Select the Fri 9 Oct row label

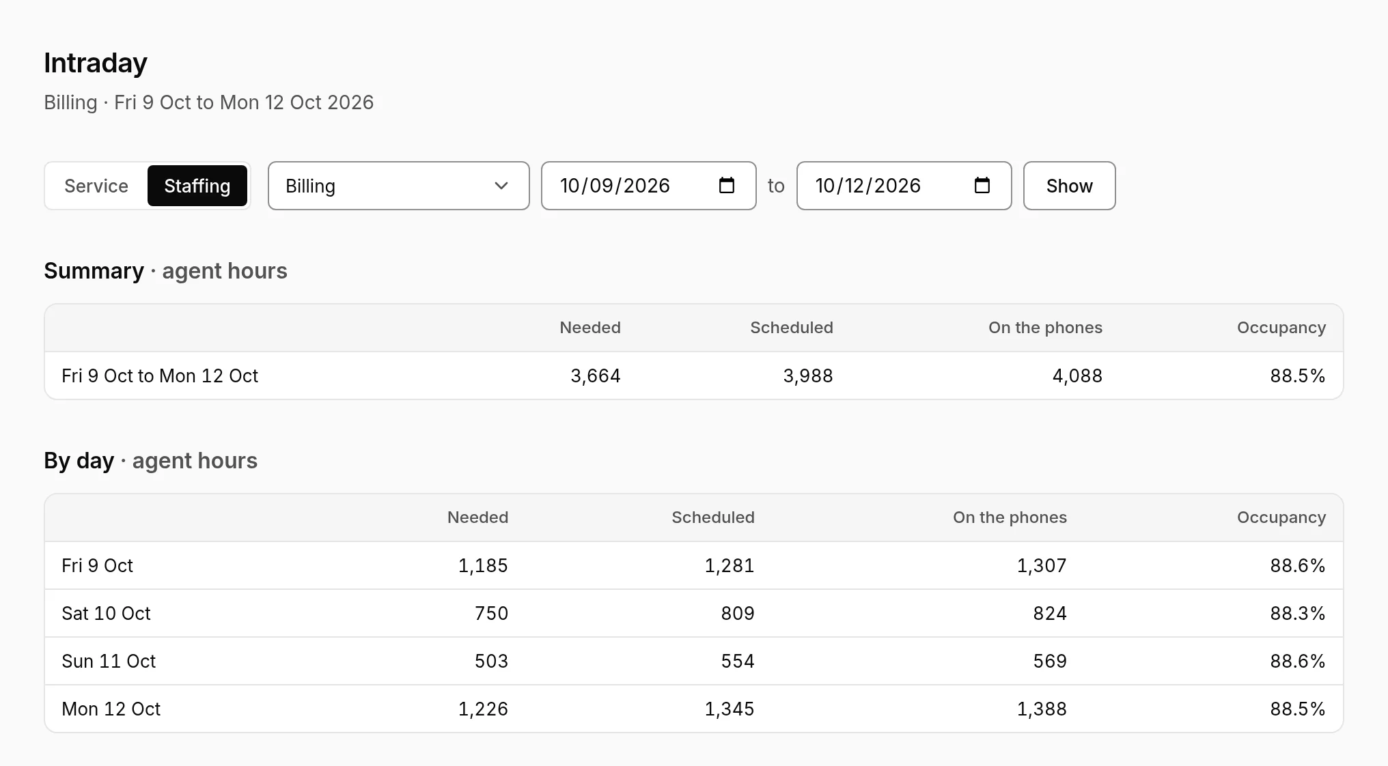(x=97, y=565)
